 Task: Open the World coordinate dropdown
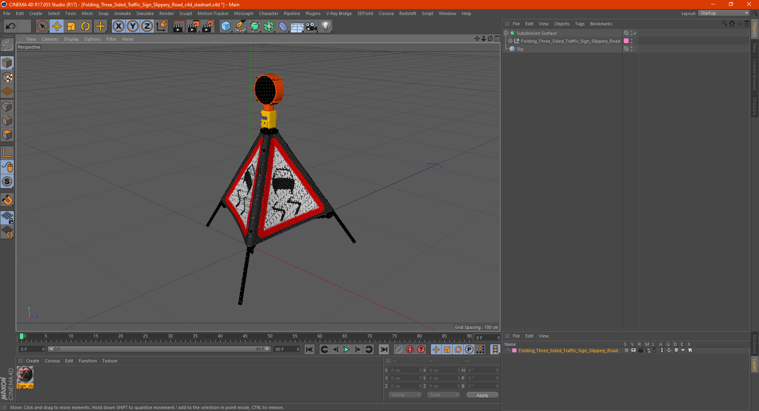click(405, 395)
